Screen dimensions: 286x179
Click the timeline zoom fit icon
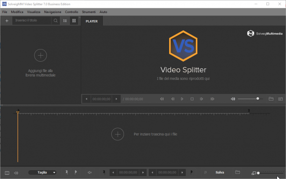point(254,173)
